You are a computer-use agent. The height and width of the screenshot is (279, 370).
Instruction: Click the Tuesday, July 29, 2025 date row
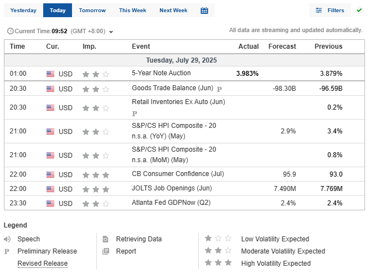(x=184, y=60)
